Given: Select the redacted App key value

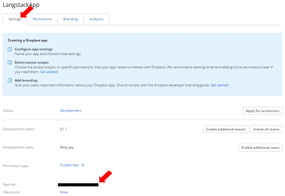Looking at the screenshot, I should pyautogui.click(x=78, y=185).
